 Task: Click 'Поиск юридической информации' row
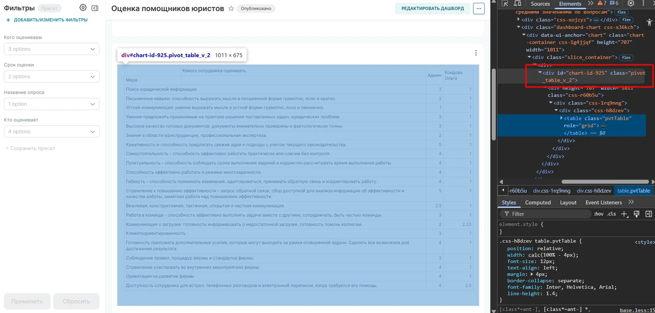pos(298,89)
